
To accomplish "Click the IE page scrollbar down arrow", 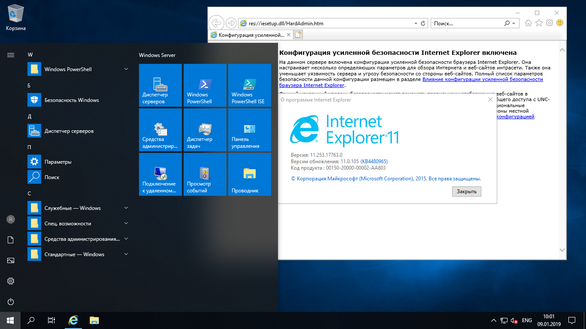I will pos(562,250).
